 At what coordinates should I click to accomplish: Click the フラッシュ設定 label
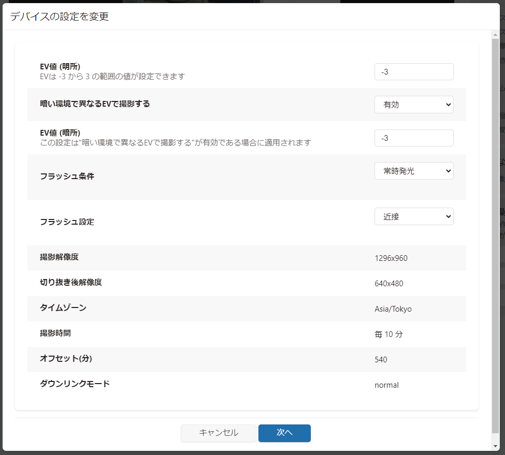pos(67,222)
